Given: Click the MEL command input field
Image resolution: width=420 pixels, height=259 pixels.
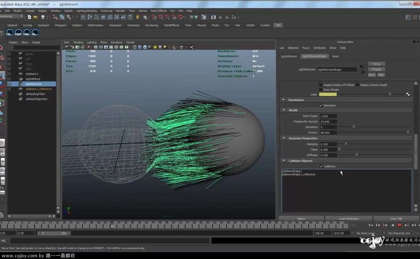Looking at the screenshot, I should [x=110, y=241].
